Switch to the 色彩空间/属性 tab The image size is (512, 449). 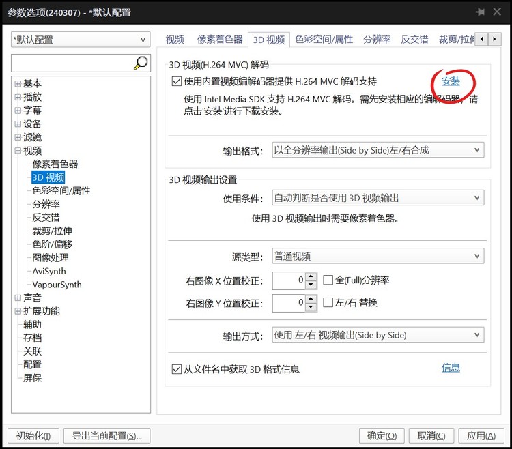(x=324, y=40)
